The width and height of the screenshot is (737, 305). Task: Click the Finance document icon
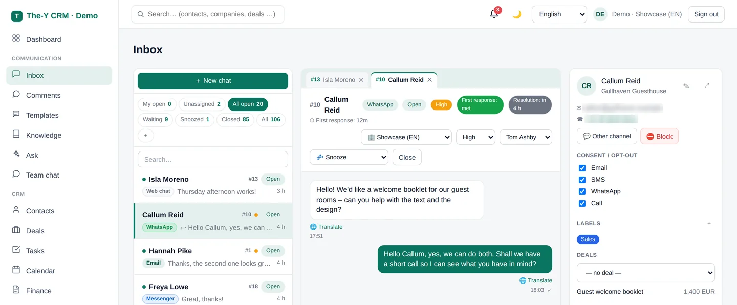[16, 290]
